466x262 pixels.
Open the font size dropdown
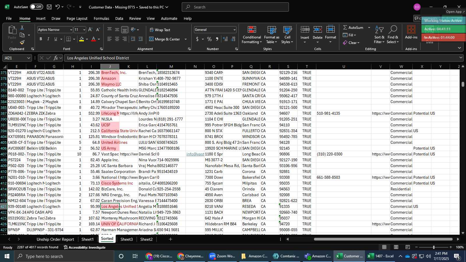pos(84,30)
